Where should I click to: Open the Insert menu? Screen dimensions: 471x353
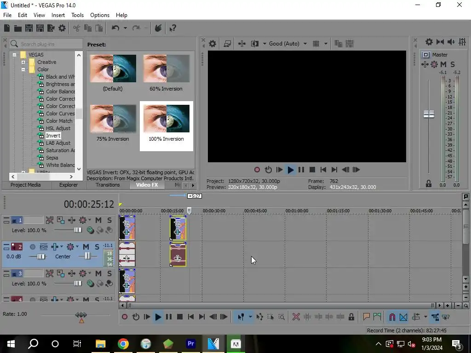click(58, 15)
